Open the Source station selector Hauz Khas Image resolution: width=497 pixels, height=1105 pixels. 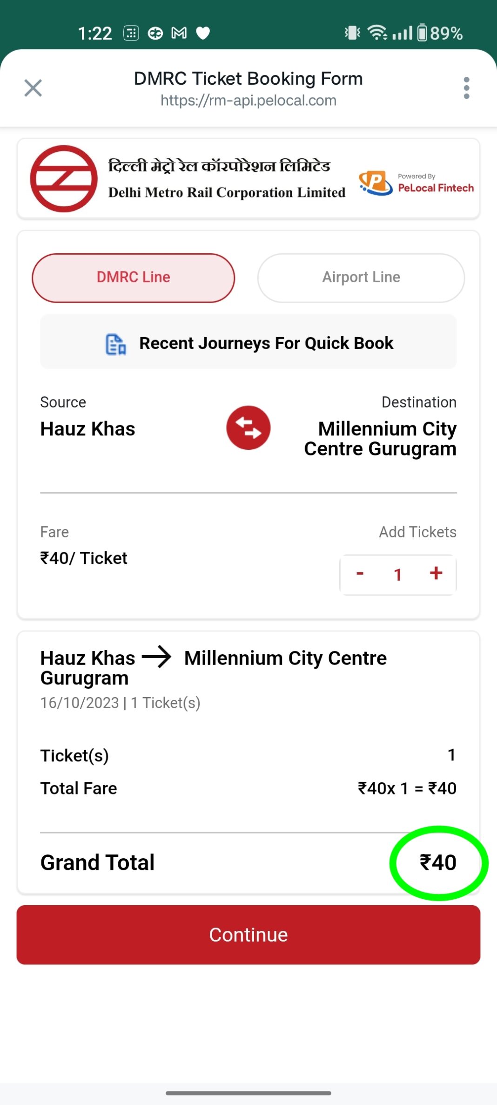pos(87,428)
